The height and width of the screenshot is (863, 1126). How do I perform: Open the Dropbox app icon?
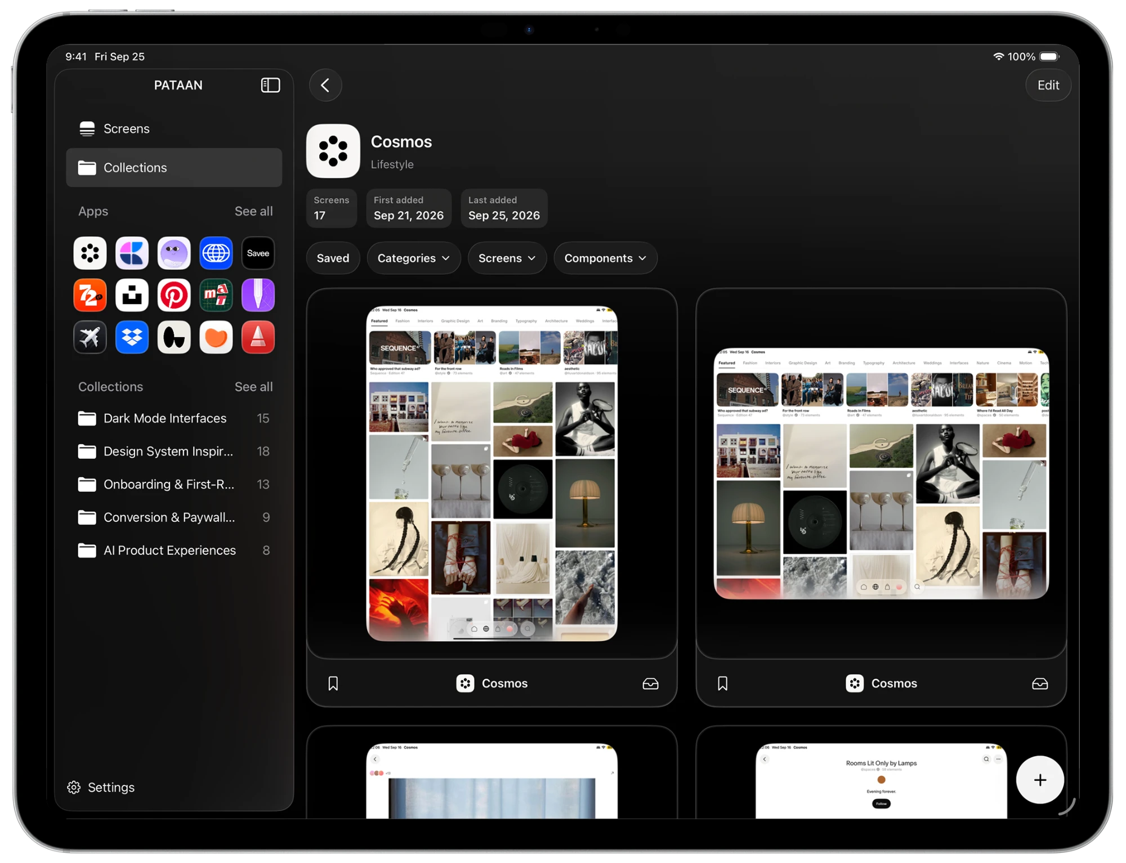[x=132, y=337]
